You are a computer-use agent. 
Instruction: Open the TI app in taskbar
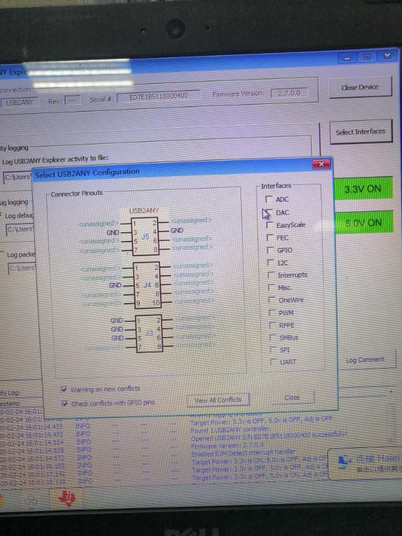pos(67,499)
